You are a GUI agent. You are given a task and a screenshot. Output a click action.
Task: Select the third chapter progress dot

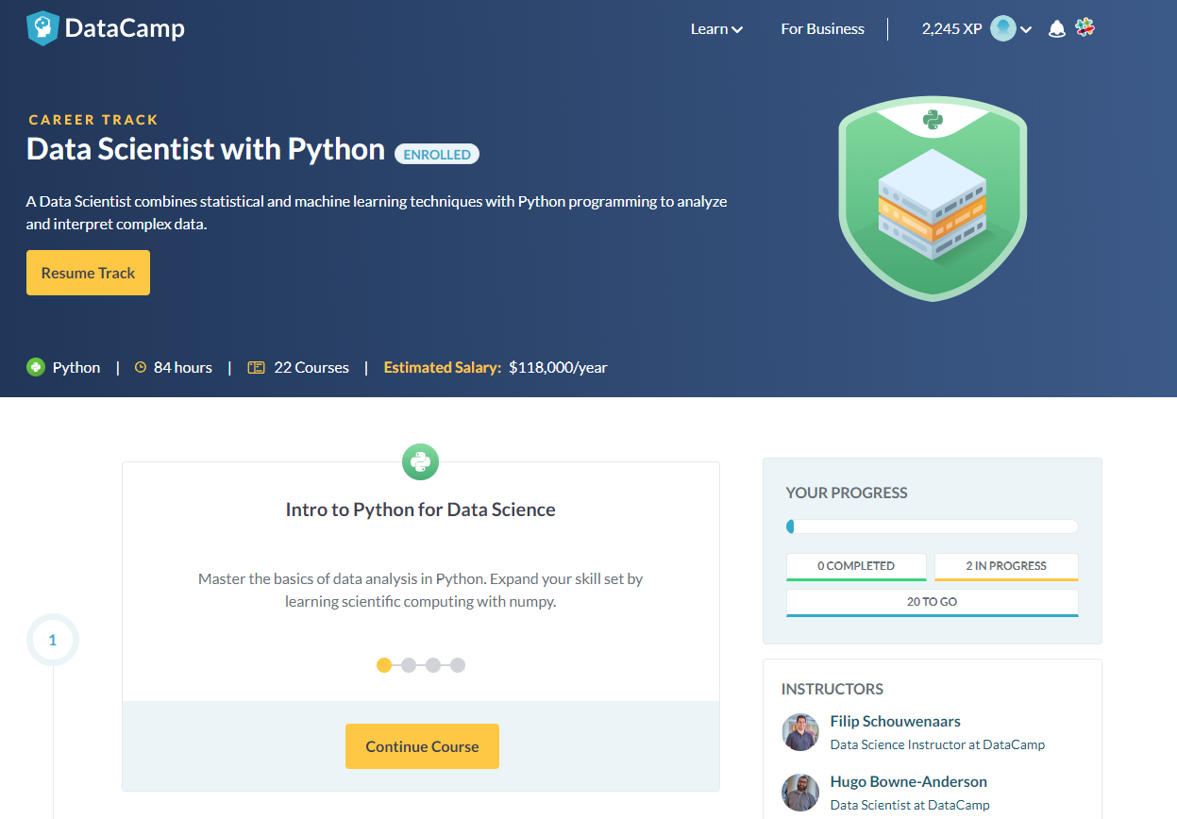click(x=433, y=665)
